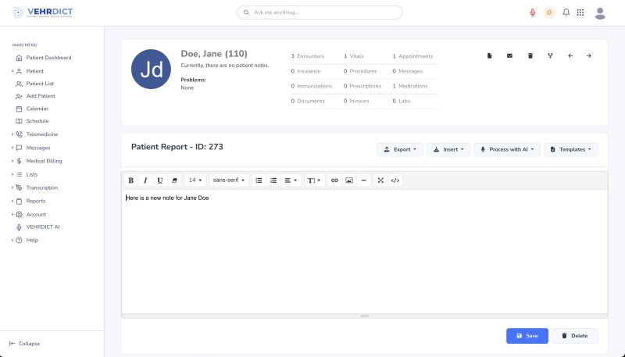View the 1 Vitals link

click(354, 56)
